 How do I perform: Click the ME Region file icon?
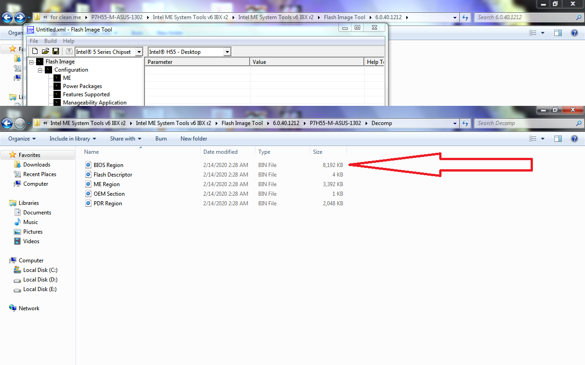(89, 184)
